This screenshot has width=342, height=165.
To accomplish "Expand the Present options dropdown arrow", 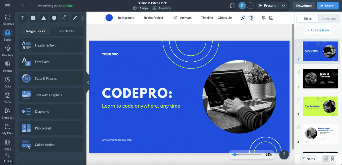I will [283, 6].
